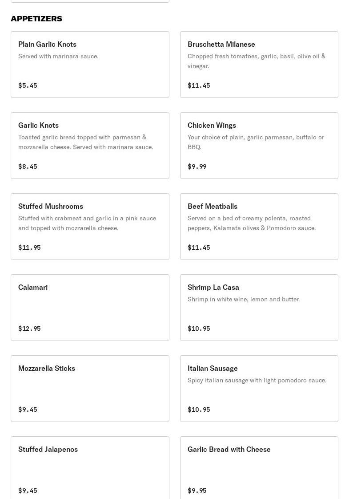Click the $5.45 Plain Garlic Knots price

(28, 85)
